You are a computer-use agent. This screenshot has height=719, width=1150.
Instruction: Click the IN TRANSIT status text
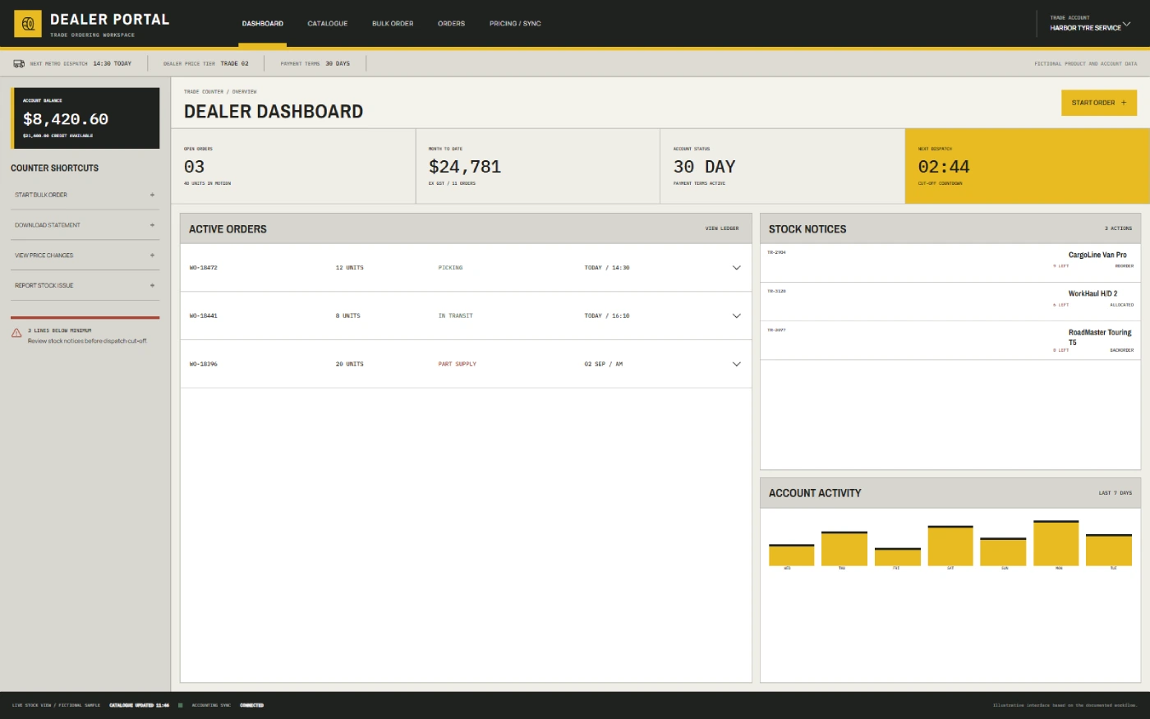coord(456,316)
